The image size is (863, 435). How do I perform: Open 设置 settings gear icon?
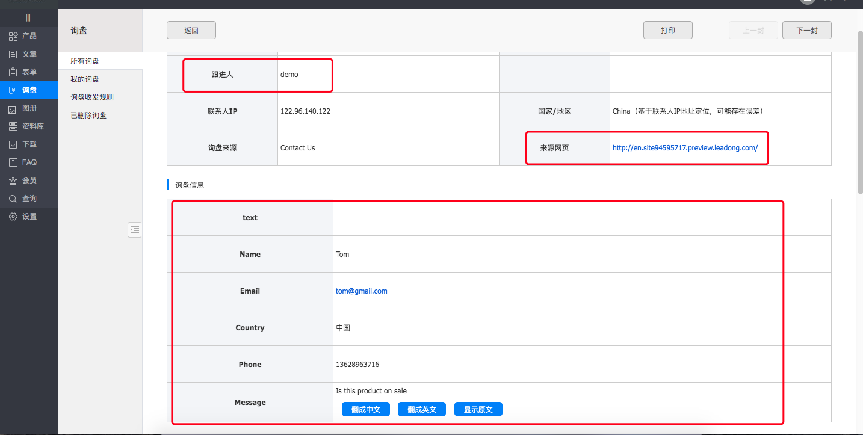[13, 217]
